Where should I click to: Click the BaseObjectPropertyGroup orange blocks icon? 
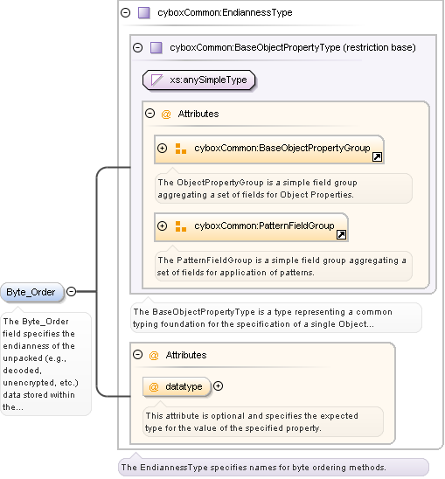[x=181, y=149]
